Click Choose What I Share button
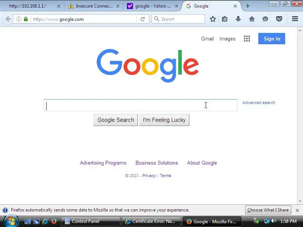303x227 pixels. click(x=268, y=210)
